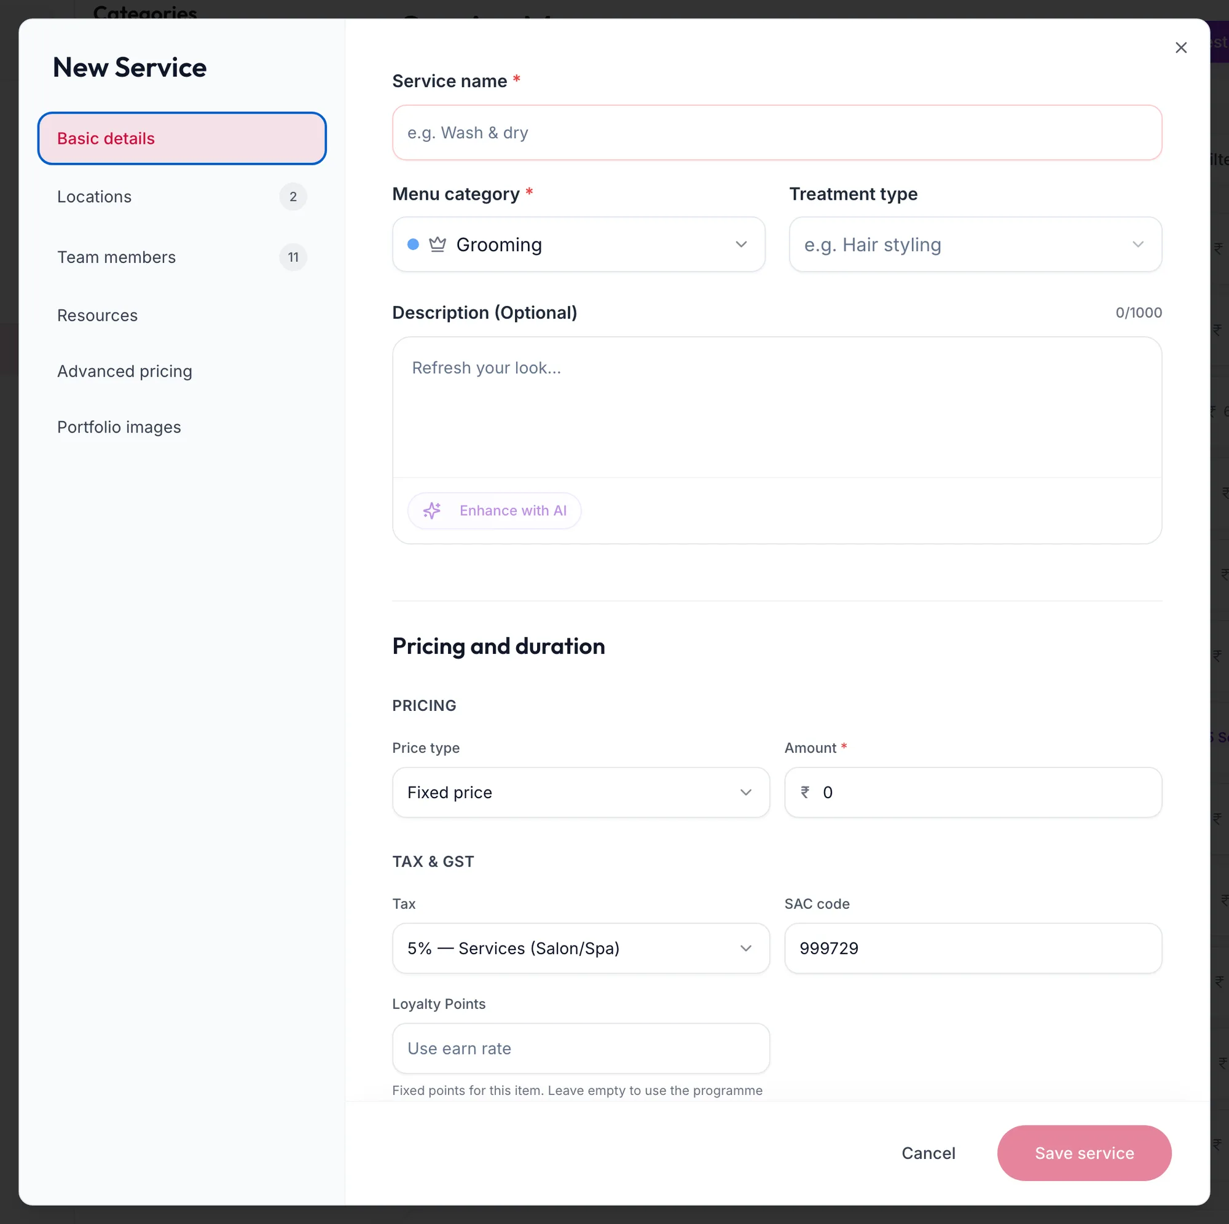This screenshot has width=1229, height=1224.
Task: Click the TAX & GST section label
Action: tap(433, 861)
